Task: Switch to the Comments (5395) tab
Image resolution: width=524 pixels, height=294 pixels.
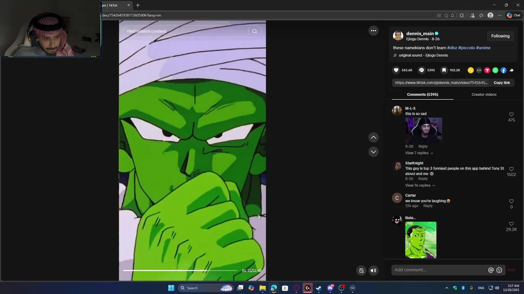Action: point(422,95)
